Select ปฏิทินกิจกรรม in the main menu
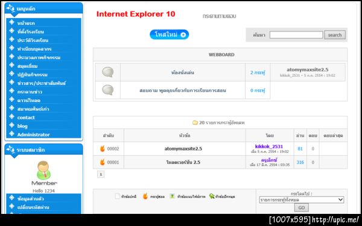This screenshot has width=362, height=226. (x=33, y=74)
